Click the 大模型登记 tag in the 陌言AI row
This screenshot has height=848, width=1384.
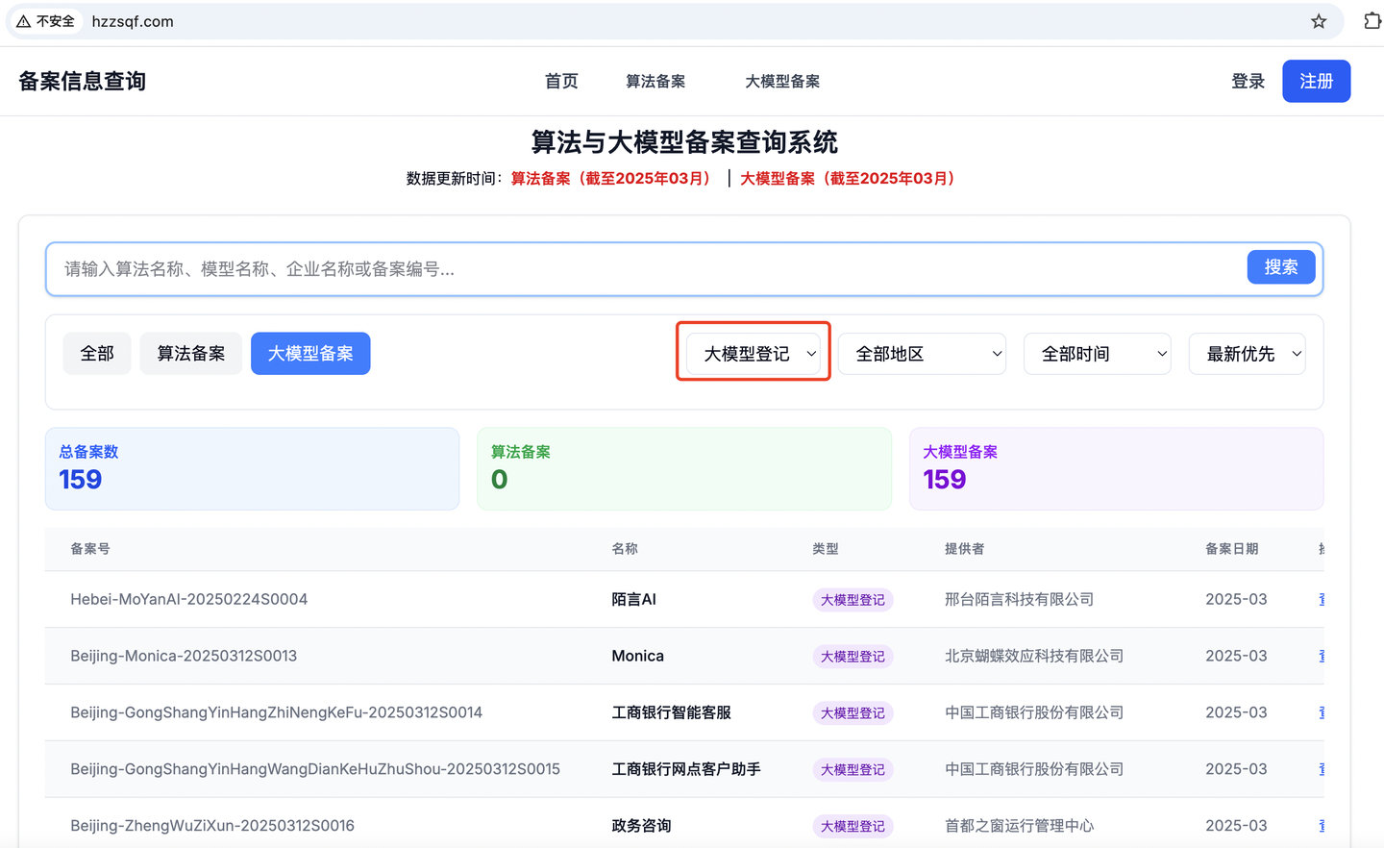pyautogui.click(x=853, y=600)
